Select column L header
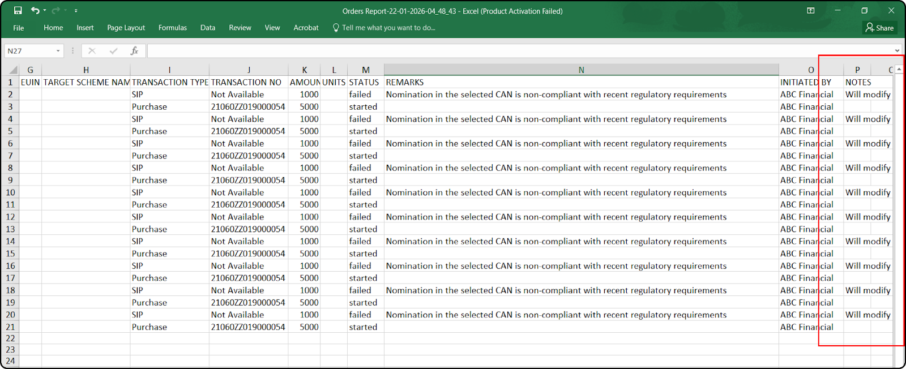This screenshot has height=369, width=906. pyautogui.click(x=334, y=70)
